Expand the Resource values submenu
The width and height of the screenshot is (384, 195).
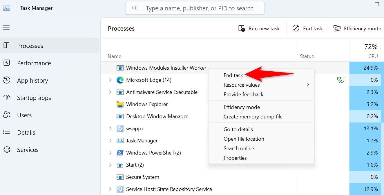tap(242, 85)
